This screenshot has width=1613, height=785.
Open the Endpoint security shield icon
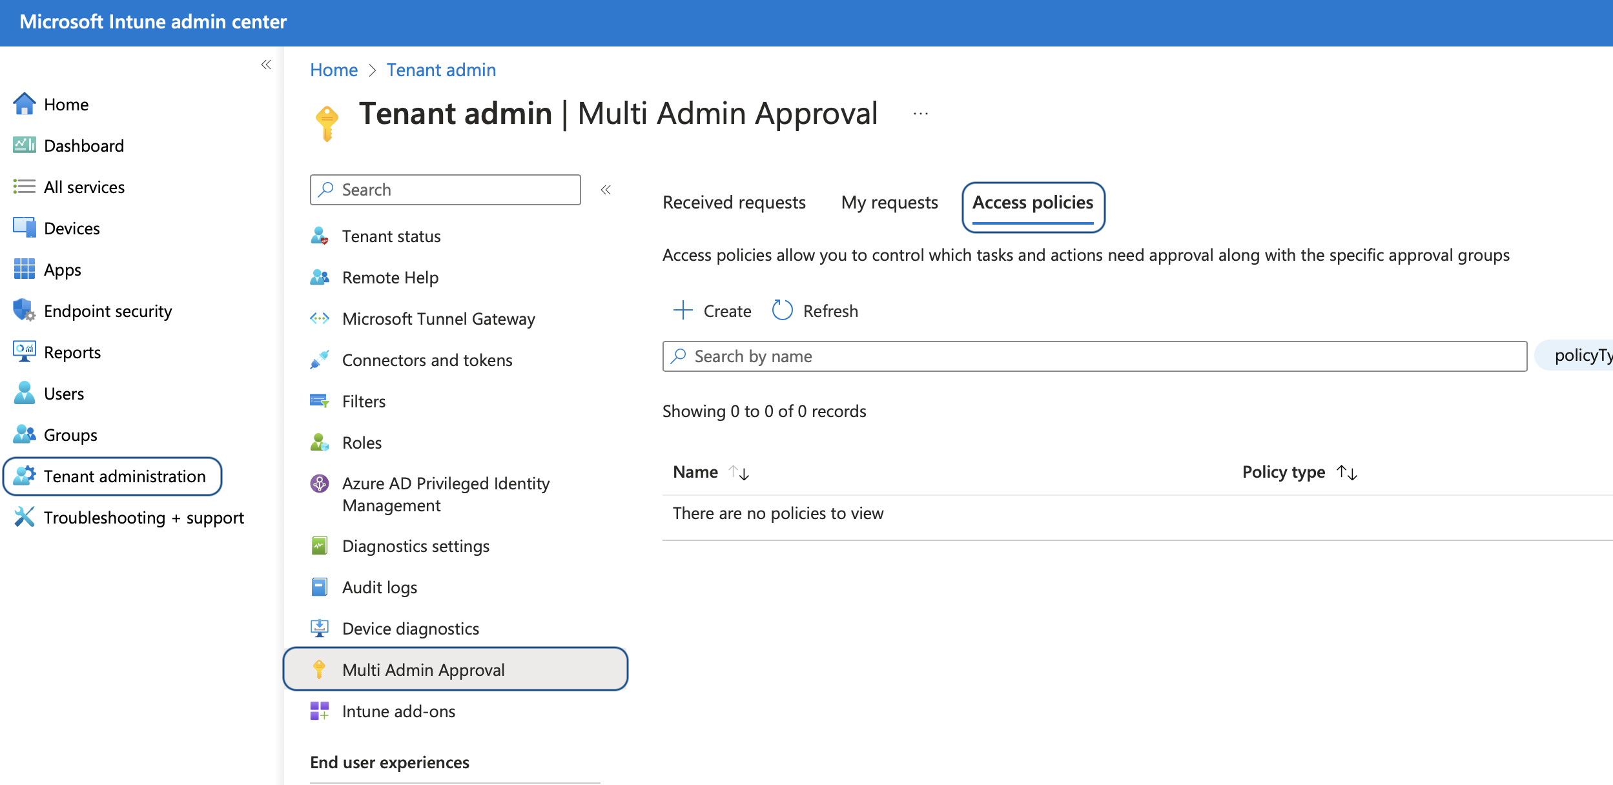pos(24,311)
